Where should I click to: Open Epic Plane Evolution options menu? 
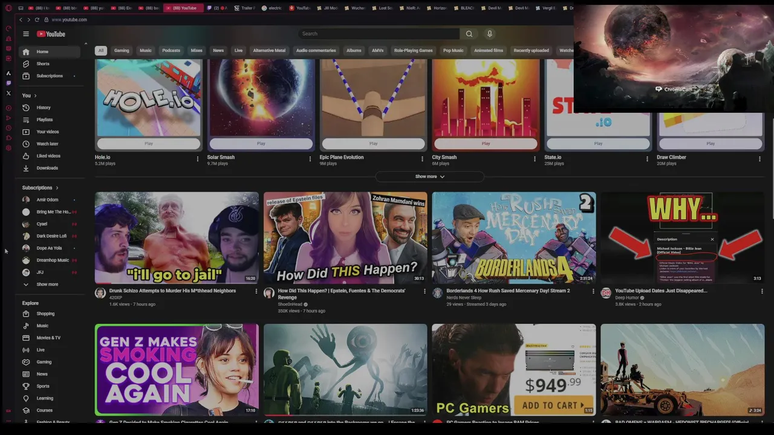(422, 159)
